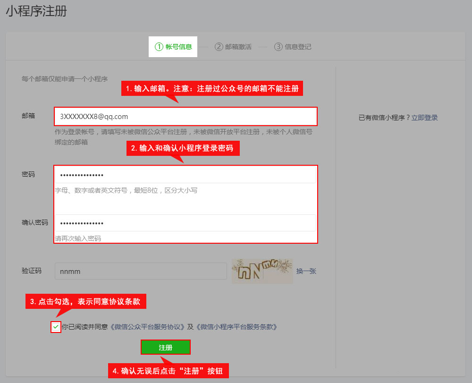Click the 立即登录 link

coord(424,118)
